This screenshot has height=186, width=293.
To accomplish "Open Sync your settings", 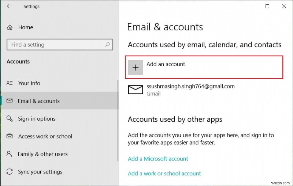I will 59,172.
